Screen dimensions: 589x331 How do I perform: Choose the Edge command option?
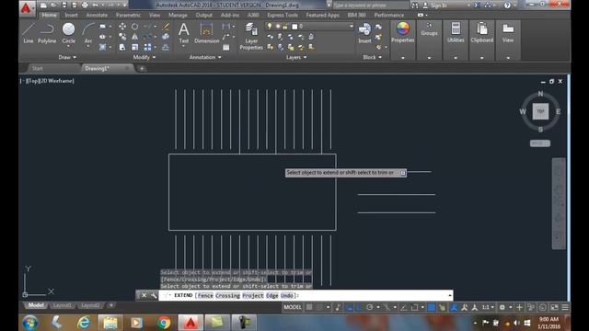tap(272, 296)
